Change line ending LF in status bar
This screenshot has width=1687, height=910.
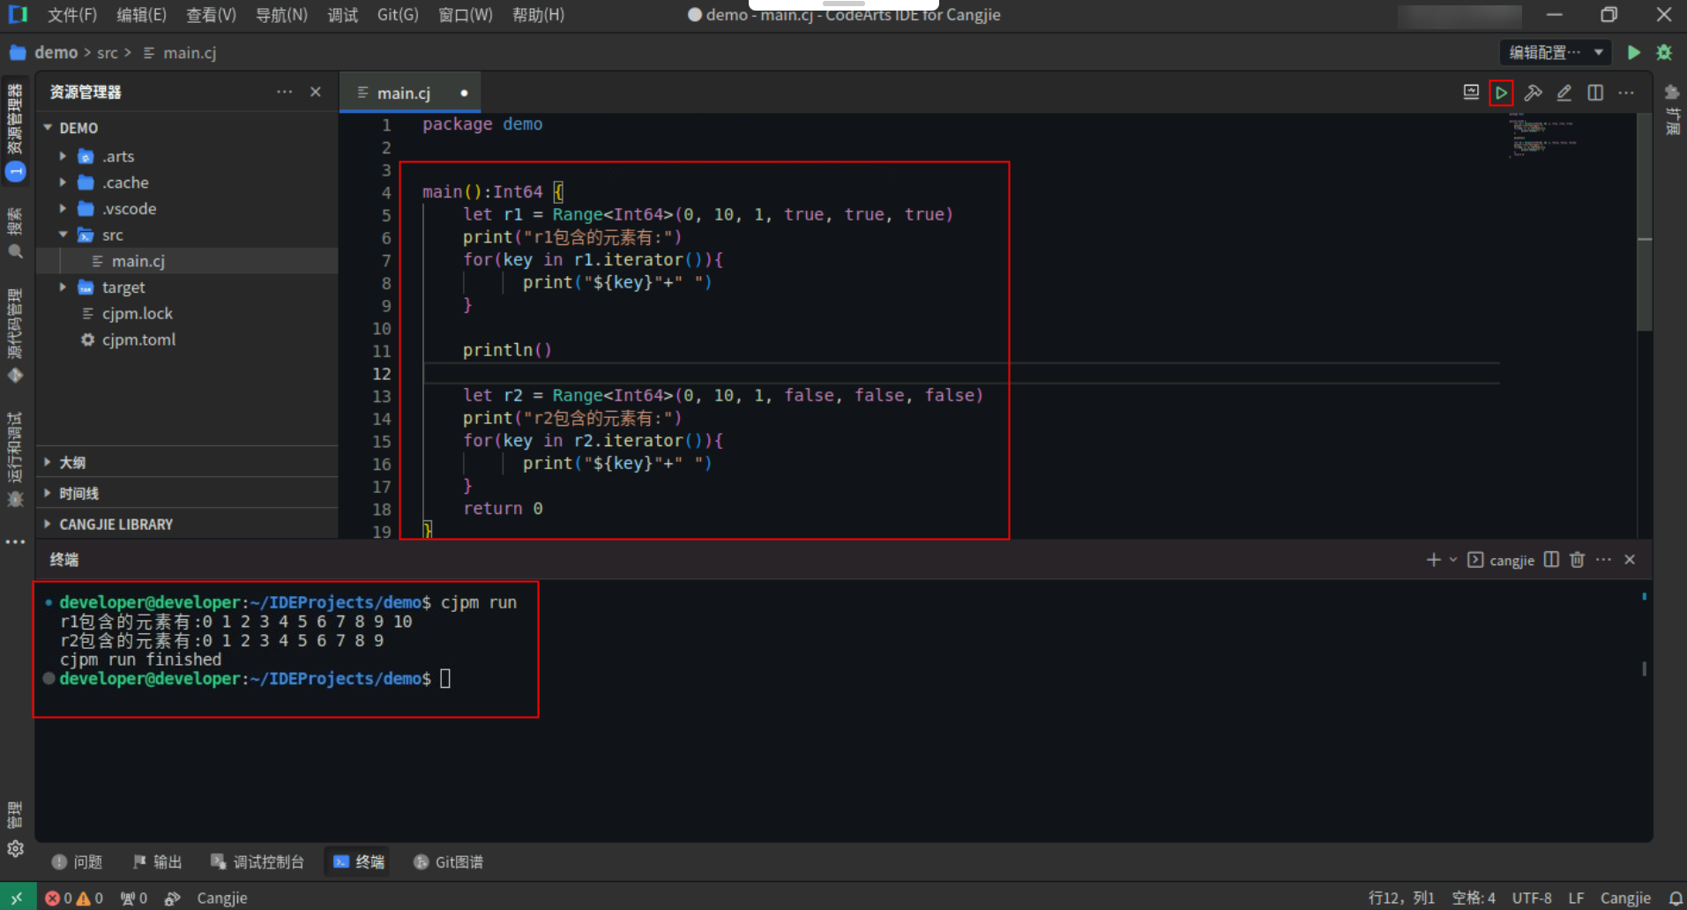point(1576,898)
